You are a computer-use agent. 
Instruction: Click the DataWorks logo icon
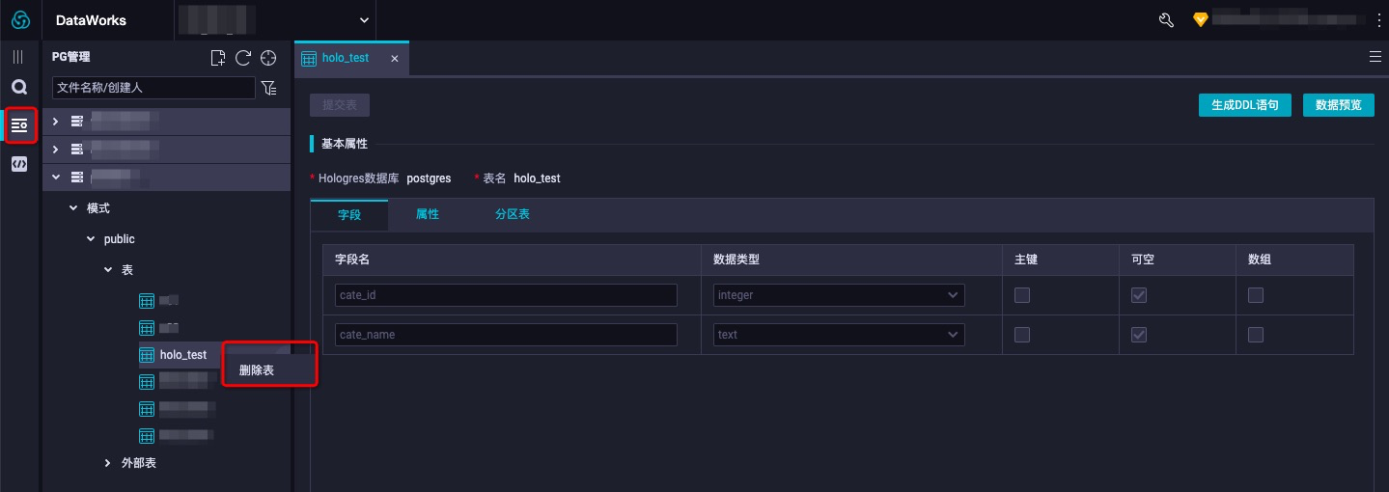tap(20, 20)
